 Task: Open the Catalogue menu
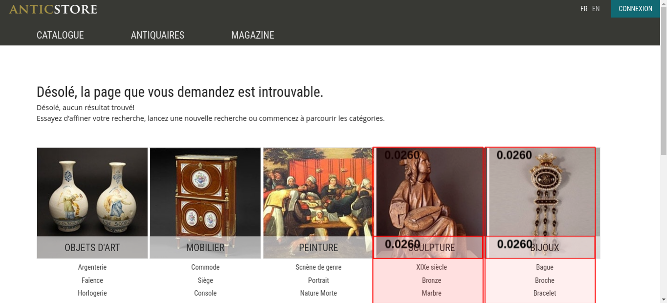[x=60, y=35]
